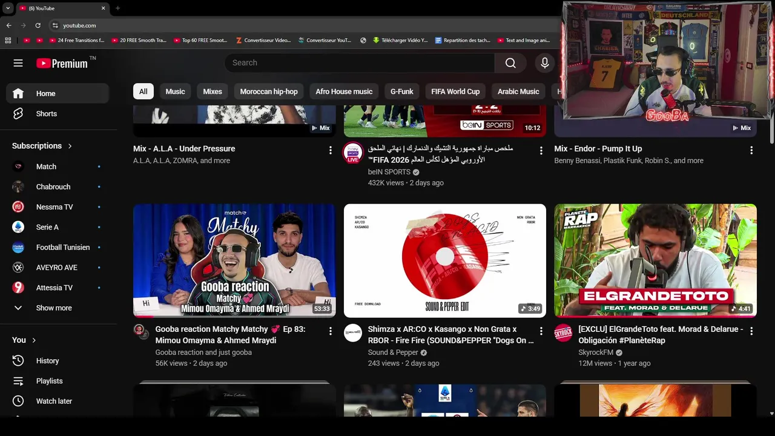
Task: Open the ELGRANDETOTO Planète Rap thumbnail
Action: click(655, 260)
